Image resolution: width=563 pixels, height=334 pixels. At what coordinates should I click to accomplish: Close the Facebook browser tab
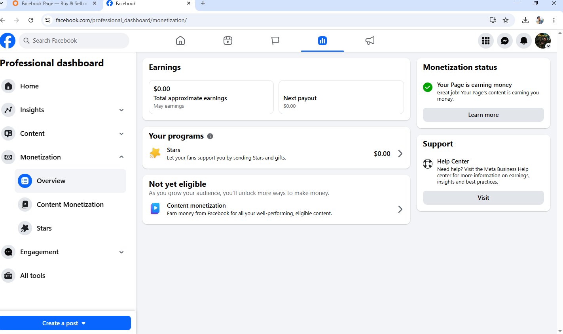point(189,4)
